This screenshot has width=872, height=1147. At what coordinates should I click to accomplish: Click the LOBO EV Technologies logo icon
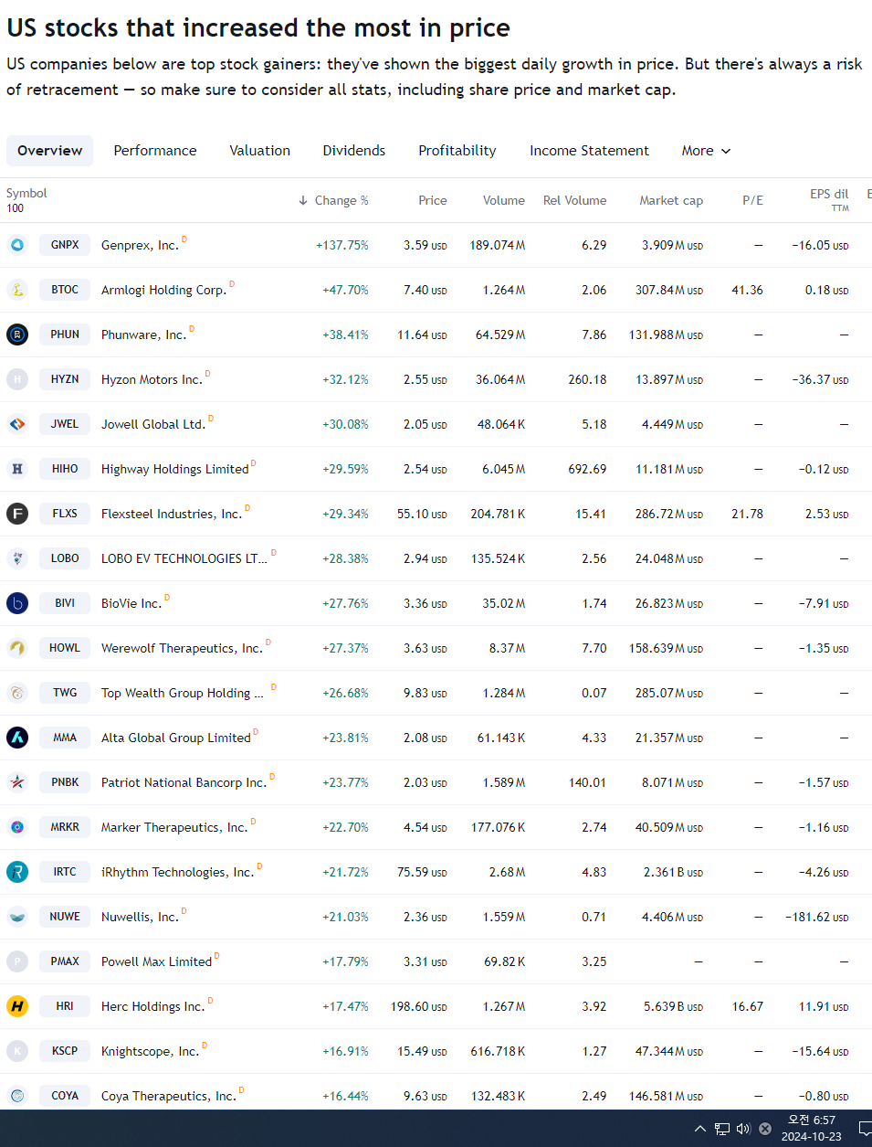17,558
